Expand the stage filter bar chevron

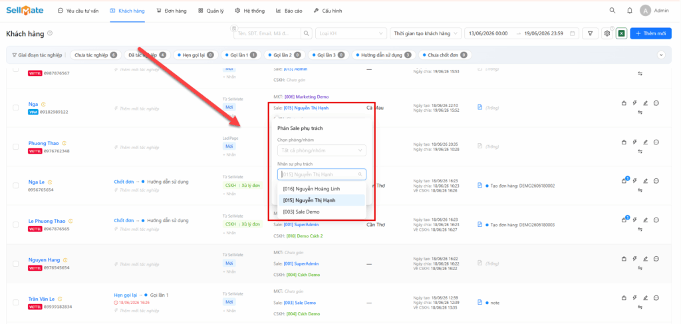tap(662, 55)
